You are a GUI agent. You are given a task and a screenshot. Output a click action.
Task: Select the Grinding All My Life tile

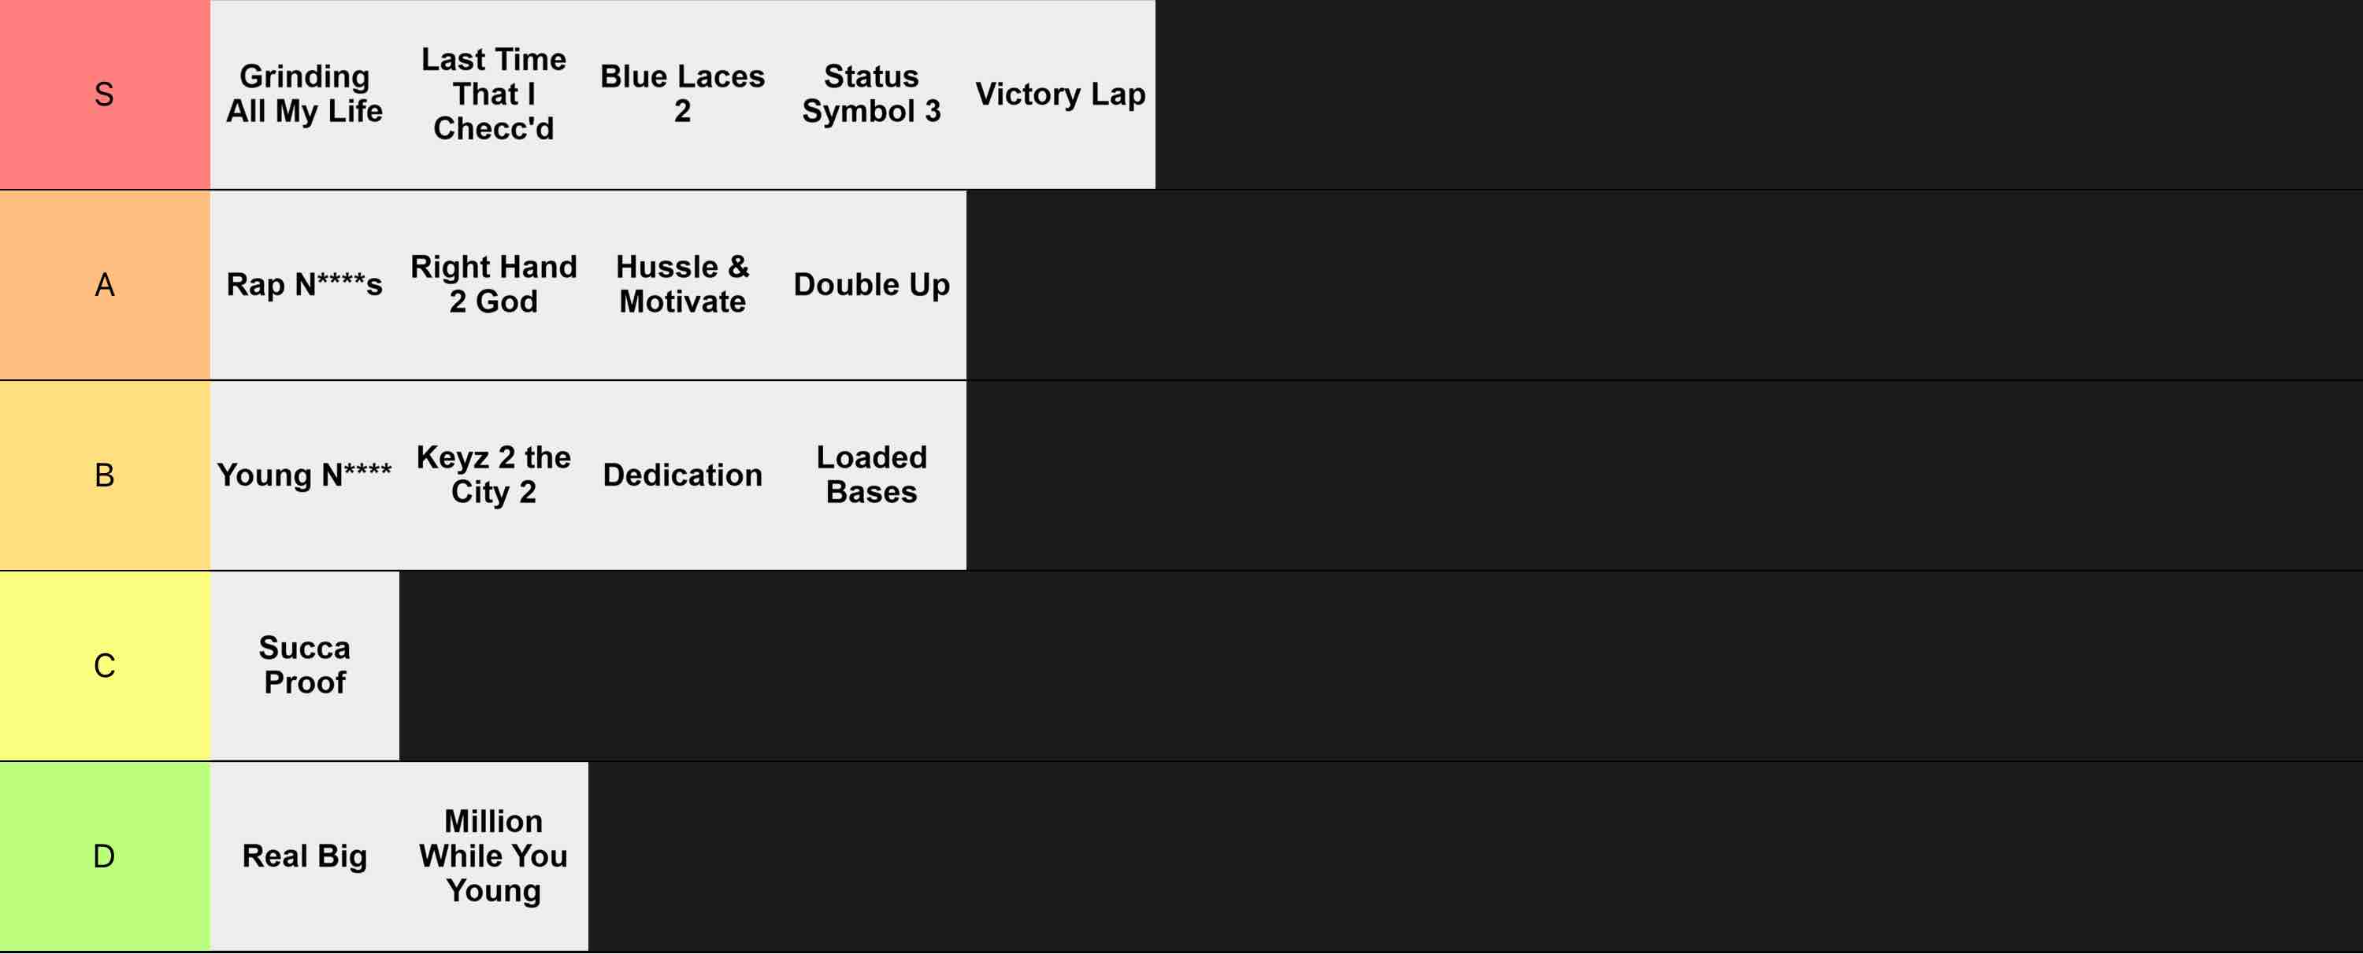(x=305, y=94)
